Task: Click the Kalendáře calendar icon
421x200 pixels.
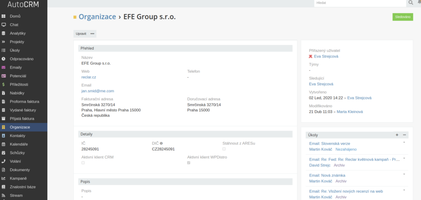Action: [3, 144]
